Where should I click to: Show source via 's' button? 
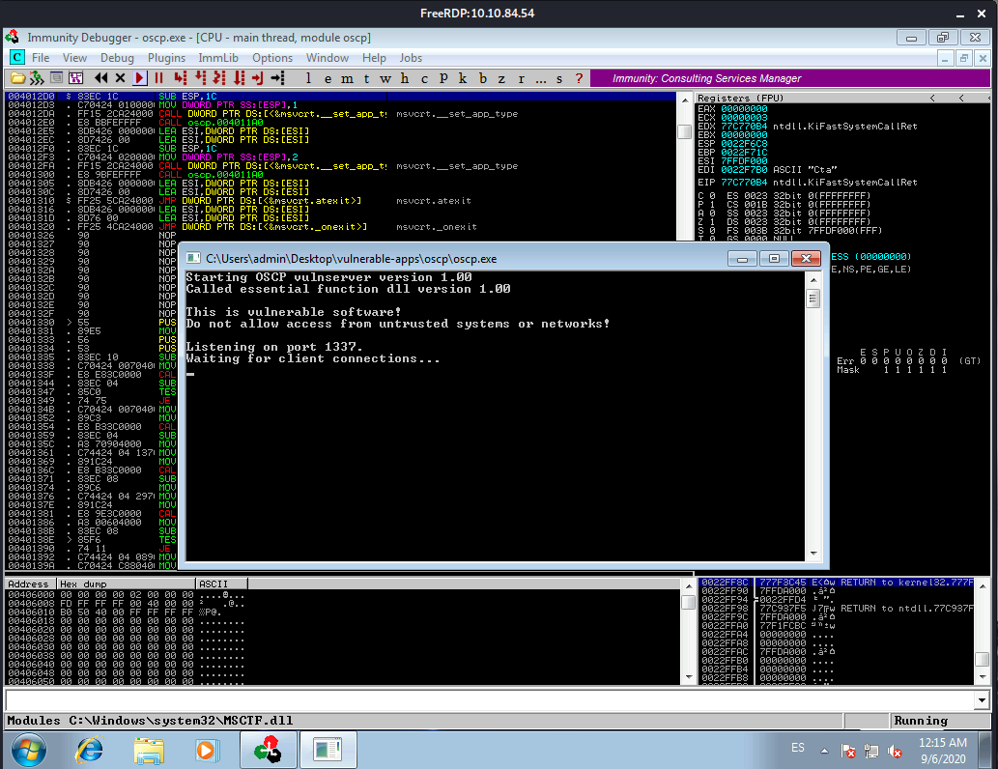559,78
